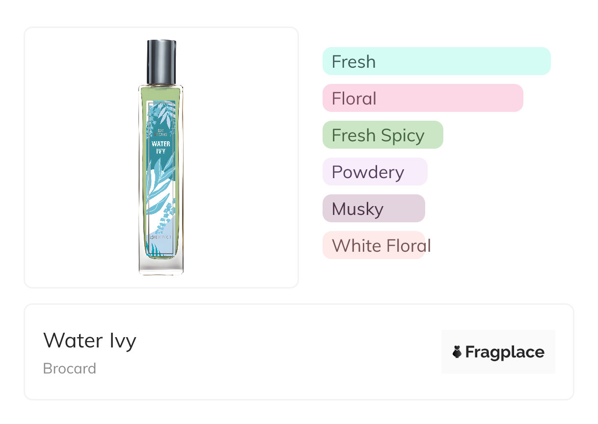Select the Musky accord bar
598x424 pixels.
(x=373, y=209)
